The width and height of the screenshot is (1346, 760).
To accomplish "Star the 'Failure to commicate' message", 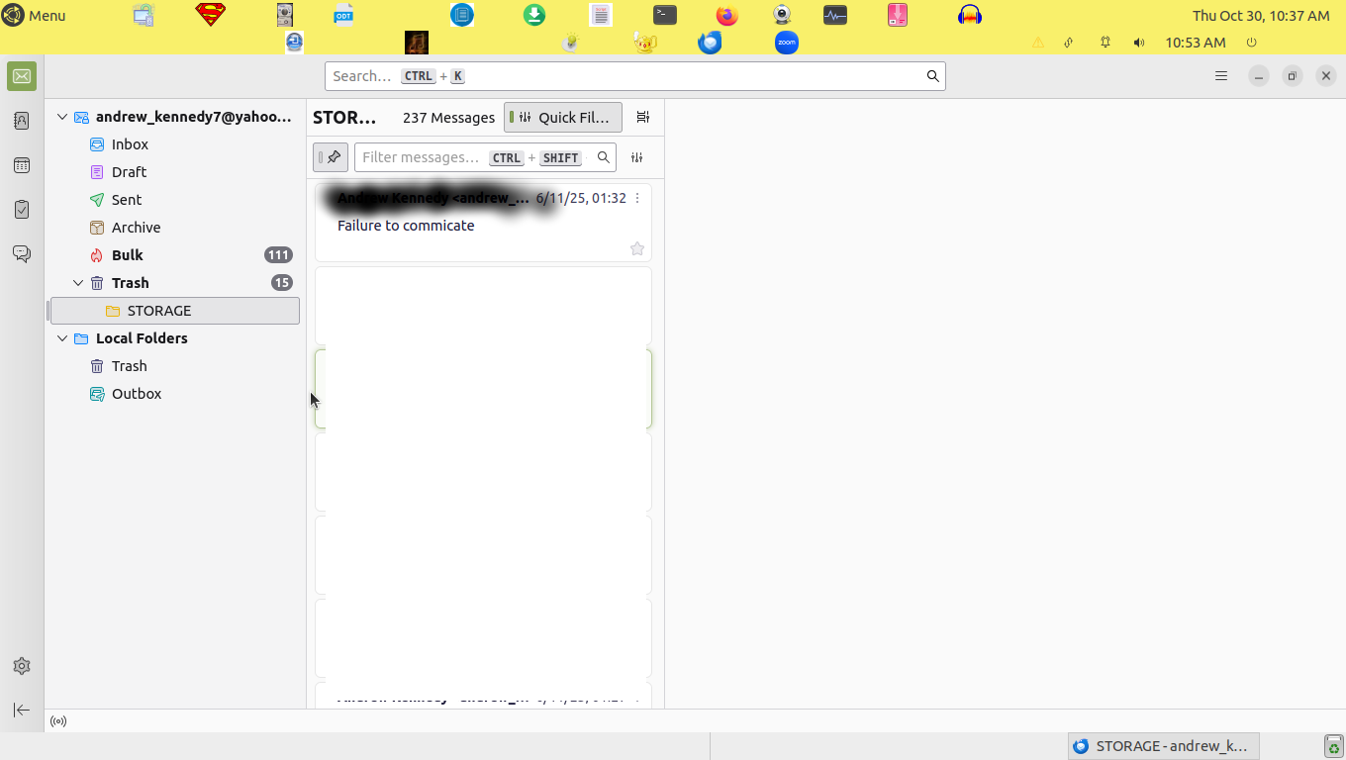I will tap(637, 248).
